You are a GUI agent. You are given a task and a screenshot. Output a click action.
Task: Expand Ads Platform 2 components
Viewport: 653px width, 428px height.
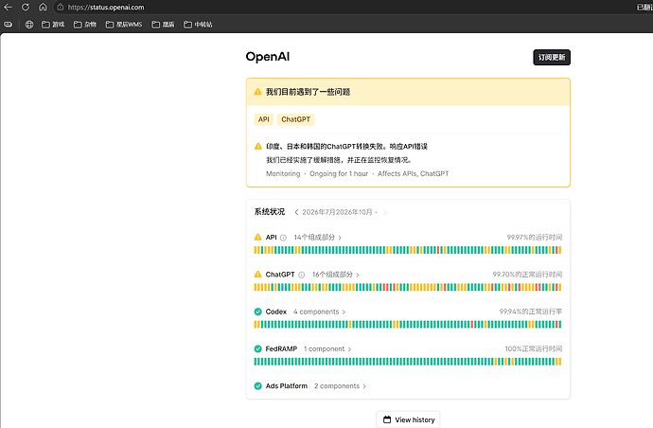point(340,386)
